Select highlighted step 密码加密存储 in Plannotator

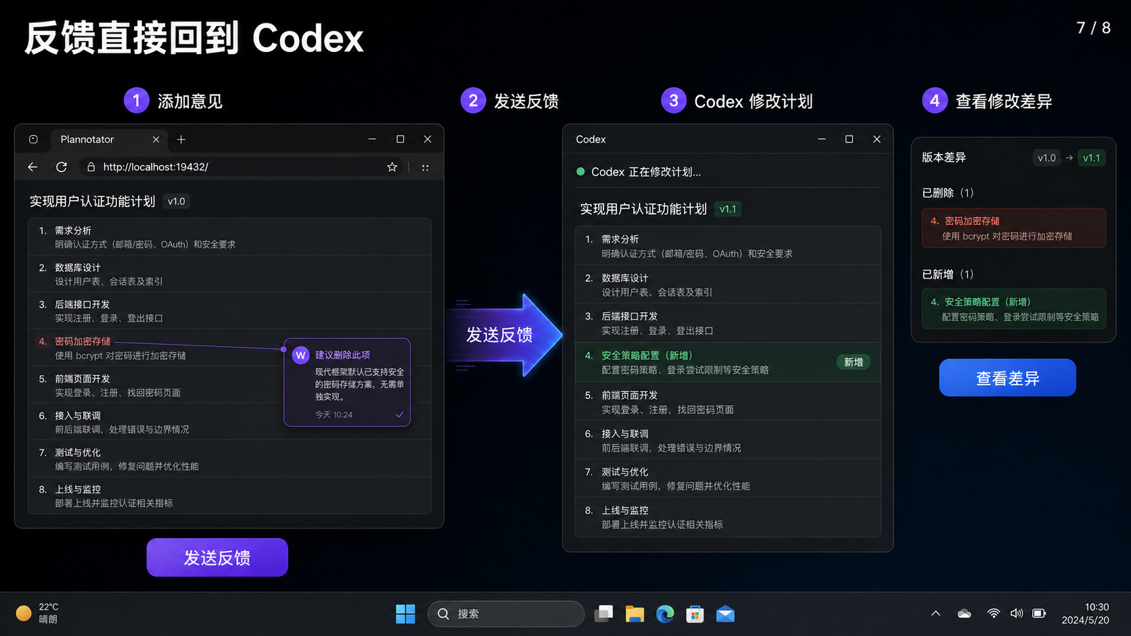(x=156, y=348)
